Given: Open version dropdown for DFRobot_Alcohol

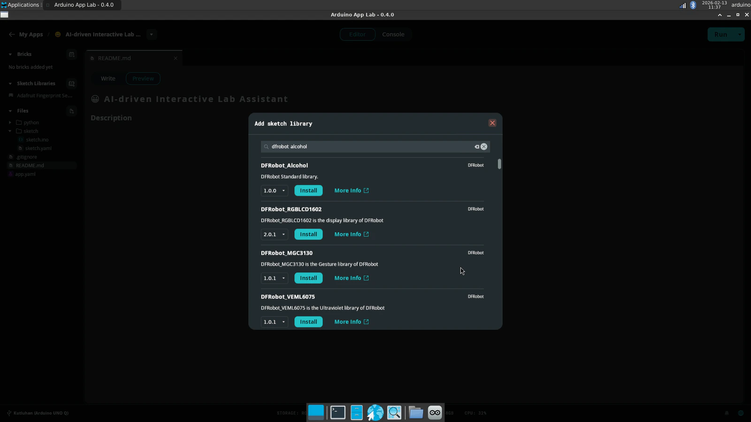Looking at the screenshot, I should [x=274, y=190].
